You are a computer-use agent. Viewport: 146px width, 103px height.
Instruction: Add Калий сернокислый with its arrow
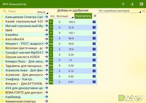46,21
